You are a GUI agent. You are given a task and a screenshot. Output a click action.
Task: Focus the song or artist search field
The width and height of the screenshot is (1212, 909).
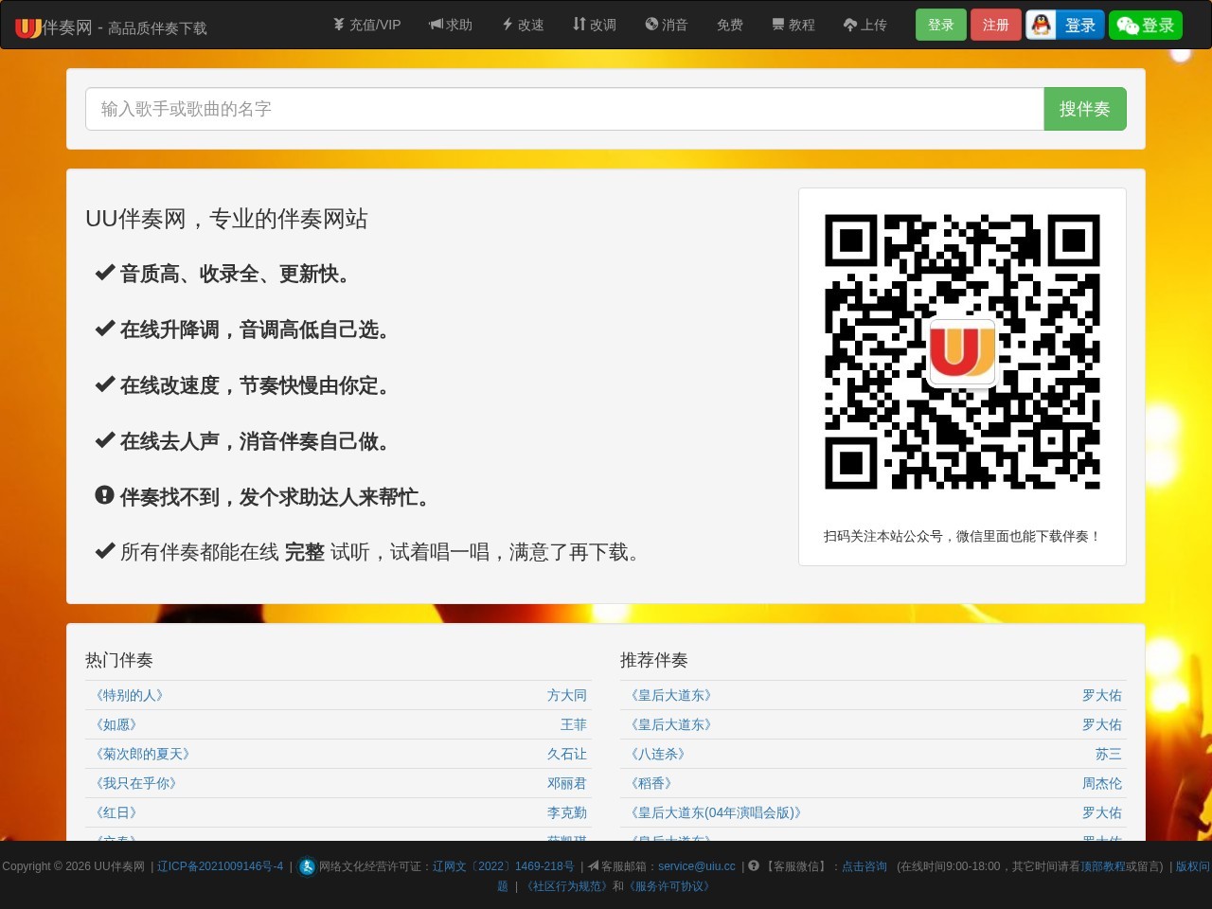tap(565, 109)
